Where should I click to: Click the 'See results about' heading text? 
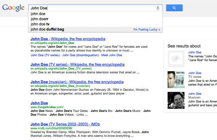[x=184, y=46]
